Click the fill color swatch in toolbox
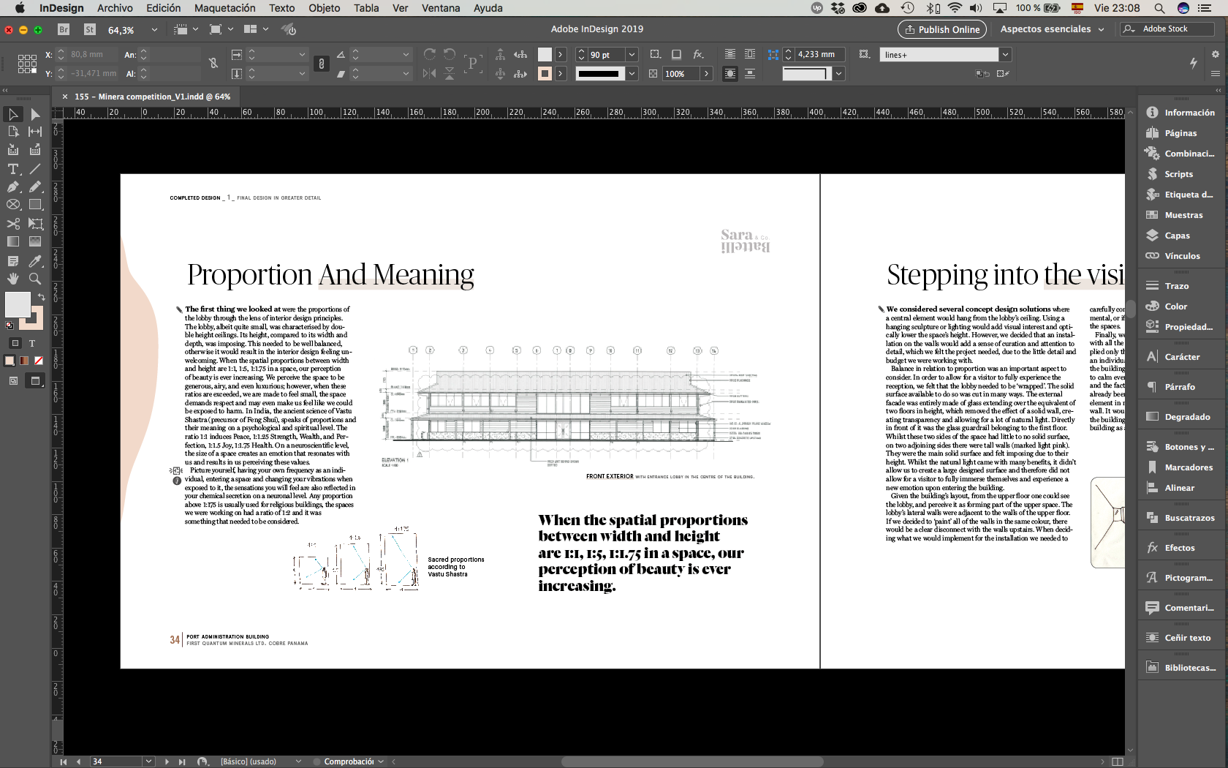 coord(18,304)
